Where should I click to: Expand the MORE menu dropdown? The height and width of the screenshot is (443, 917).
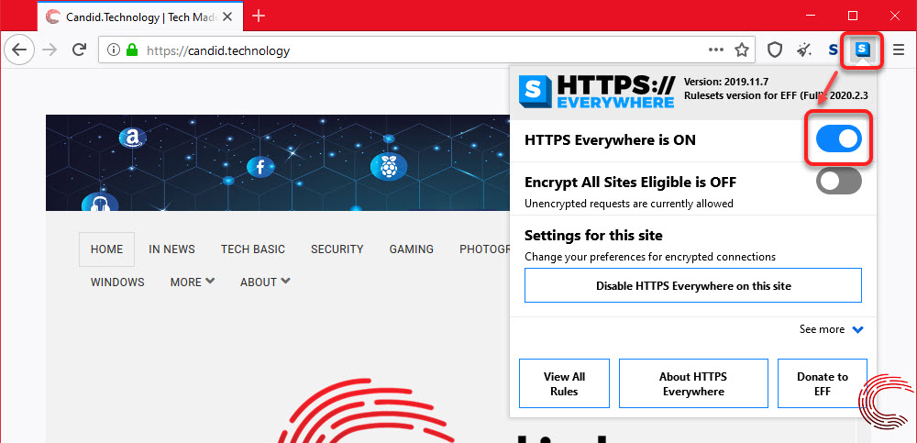[x=193, y=282]
